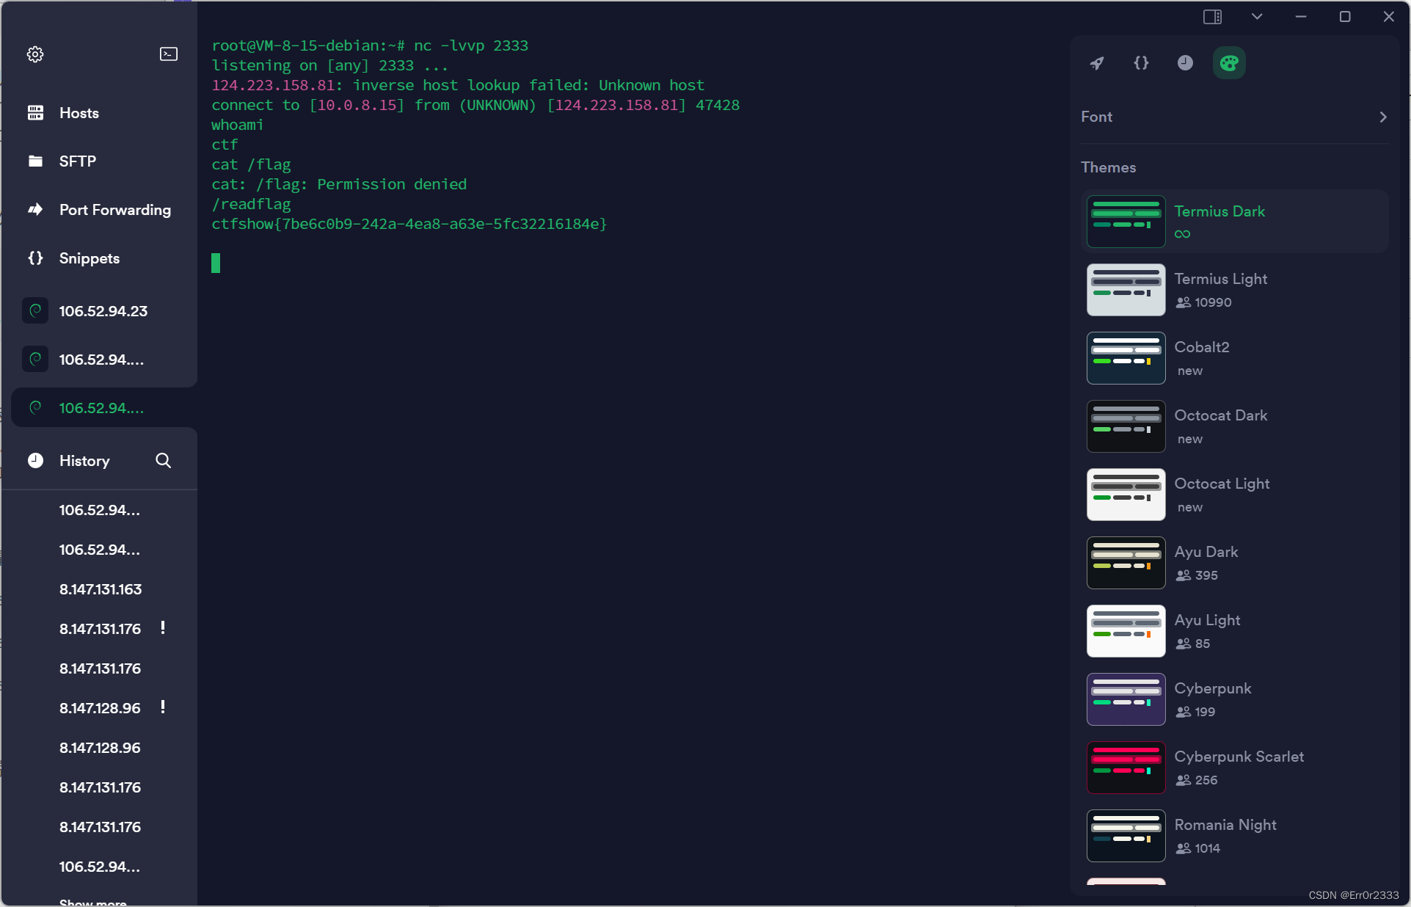Open a new terminal via the terminal icon
1411x907 pixels.
click(x=168, y=54)
